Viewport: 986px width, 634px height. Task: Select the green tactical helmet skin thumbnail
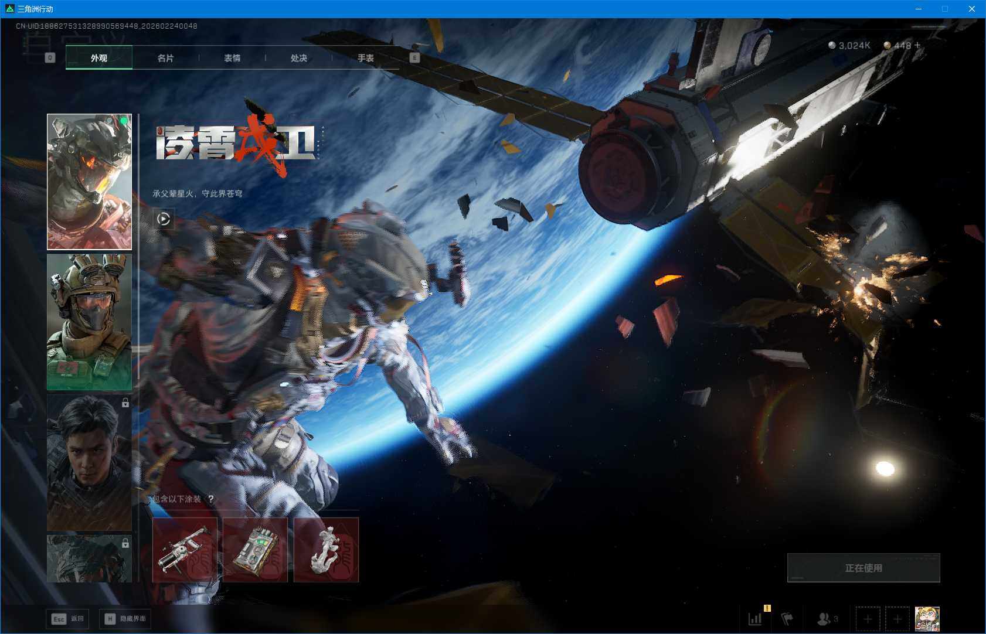coord(89,322)
